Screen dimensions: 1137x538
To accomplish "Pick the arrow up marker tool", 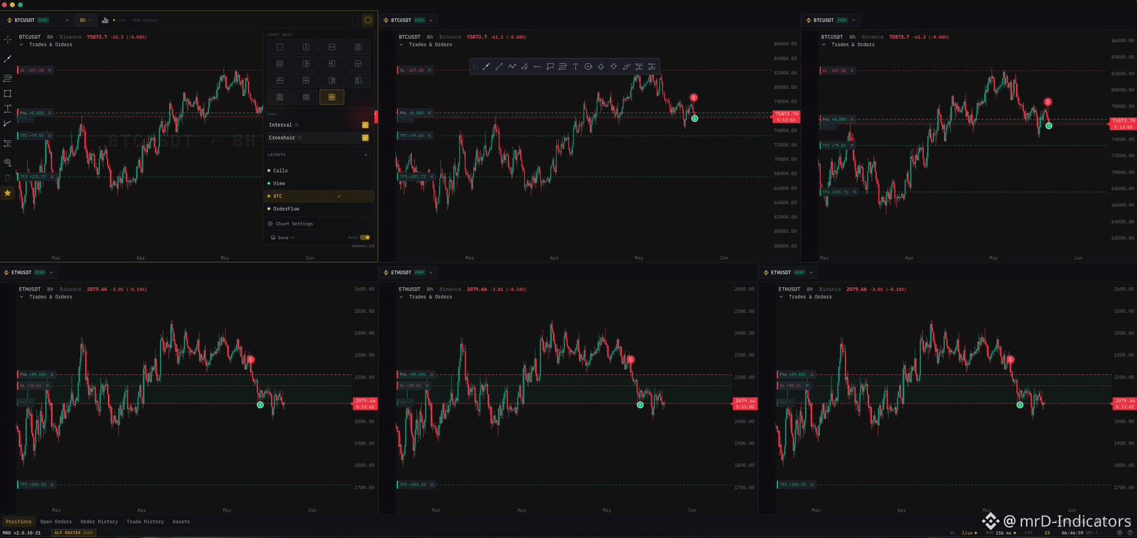I will [601, 66].
